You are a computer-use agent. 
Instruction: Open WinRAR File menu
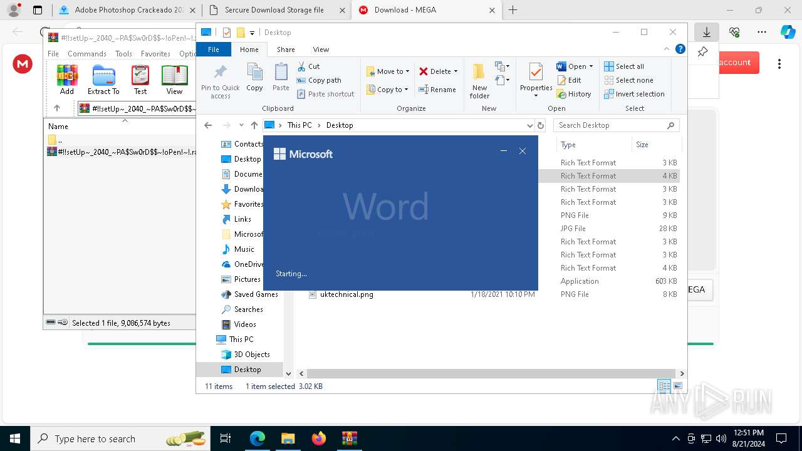[53, 54]
